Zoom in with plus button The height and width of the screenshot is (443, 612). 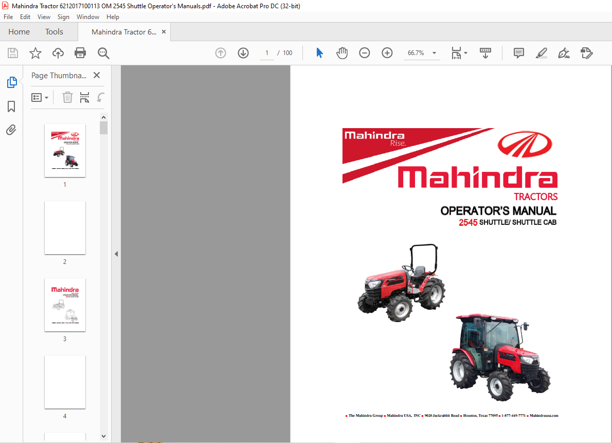coord(387,52)
